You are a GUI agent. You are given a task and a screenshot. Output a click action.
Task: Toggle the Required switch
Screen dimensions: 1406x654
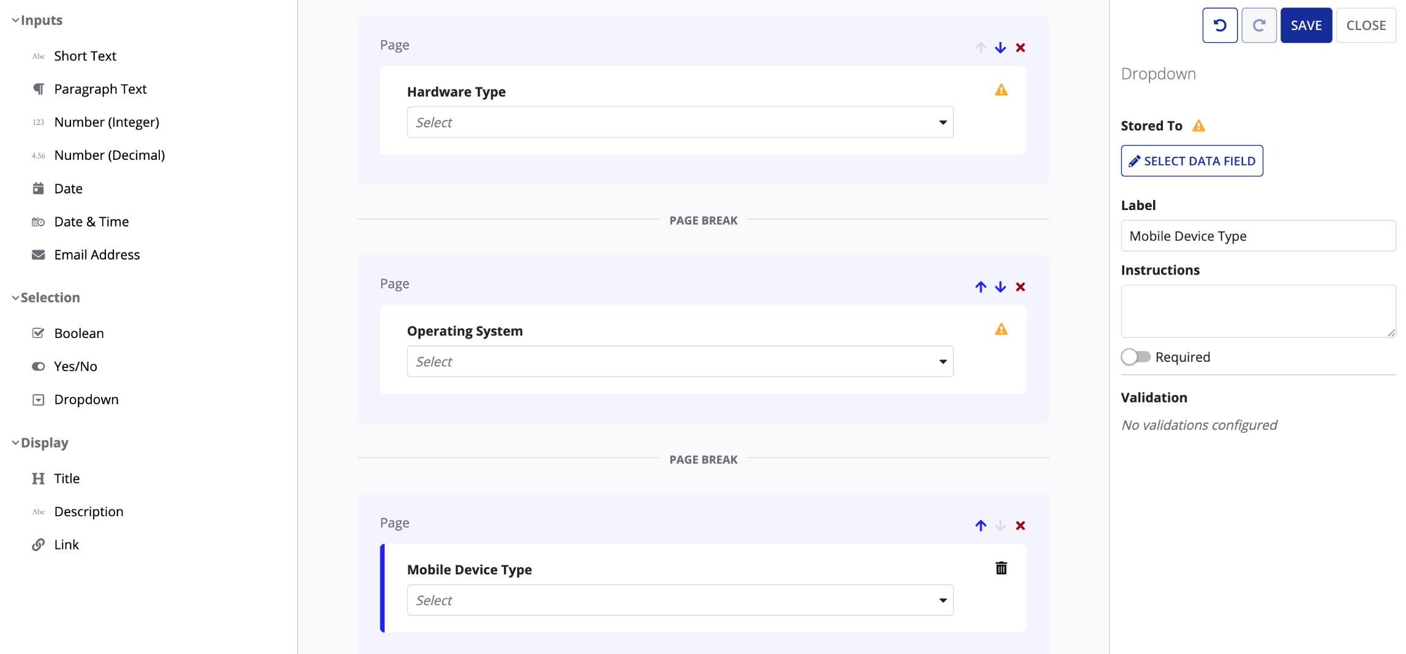click(1135, 356)
